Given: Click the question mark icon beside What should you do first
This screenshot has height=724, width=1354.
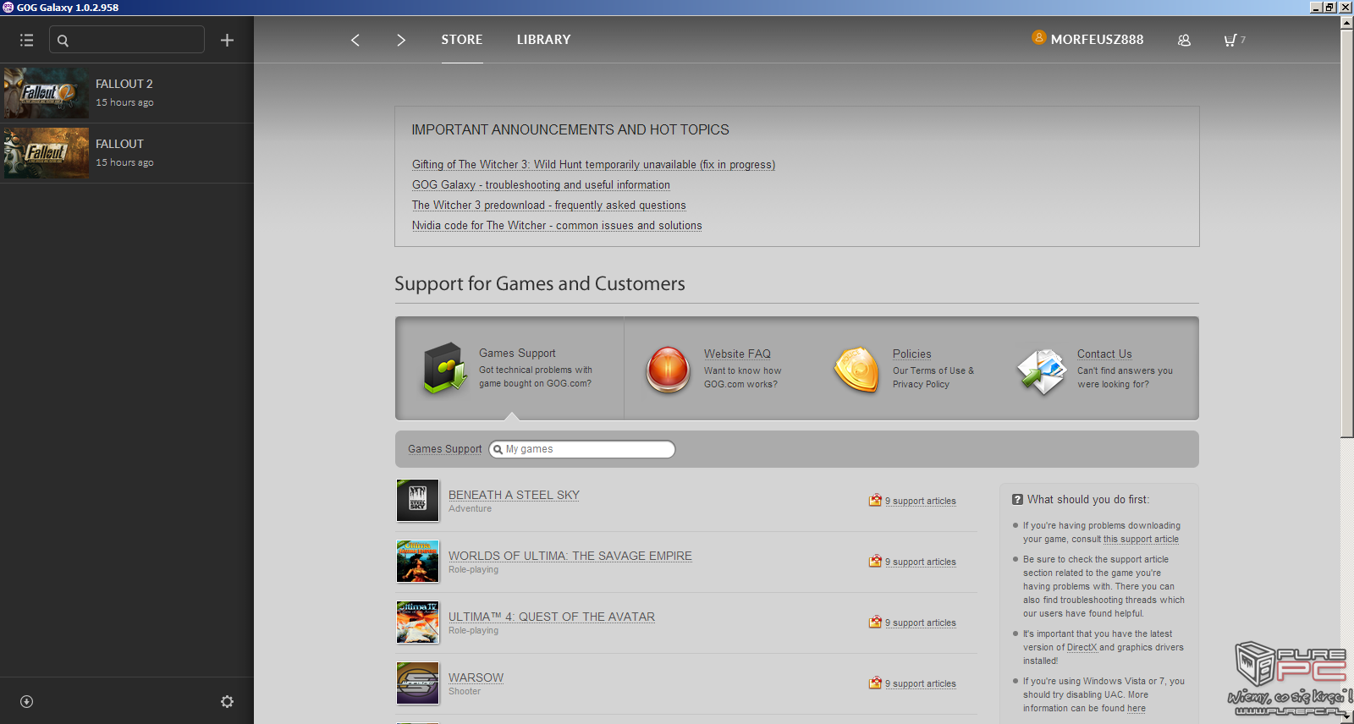Looking at the screenshot, I should tap(1017, 500).
